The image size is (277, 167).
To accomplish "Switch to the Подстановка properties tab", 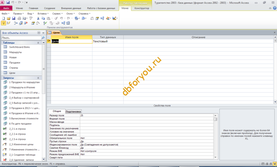I will (73, 112).
